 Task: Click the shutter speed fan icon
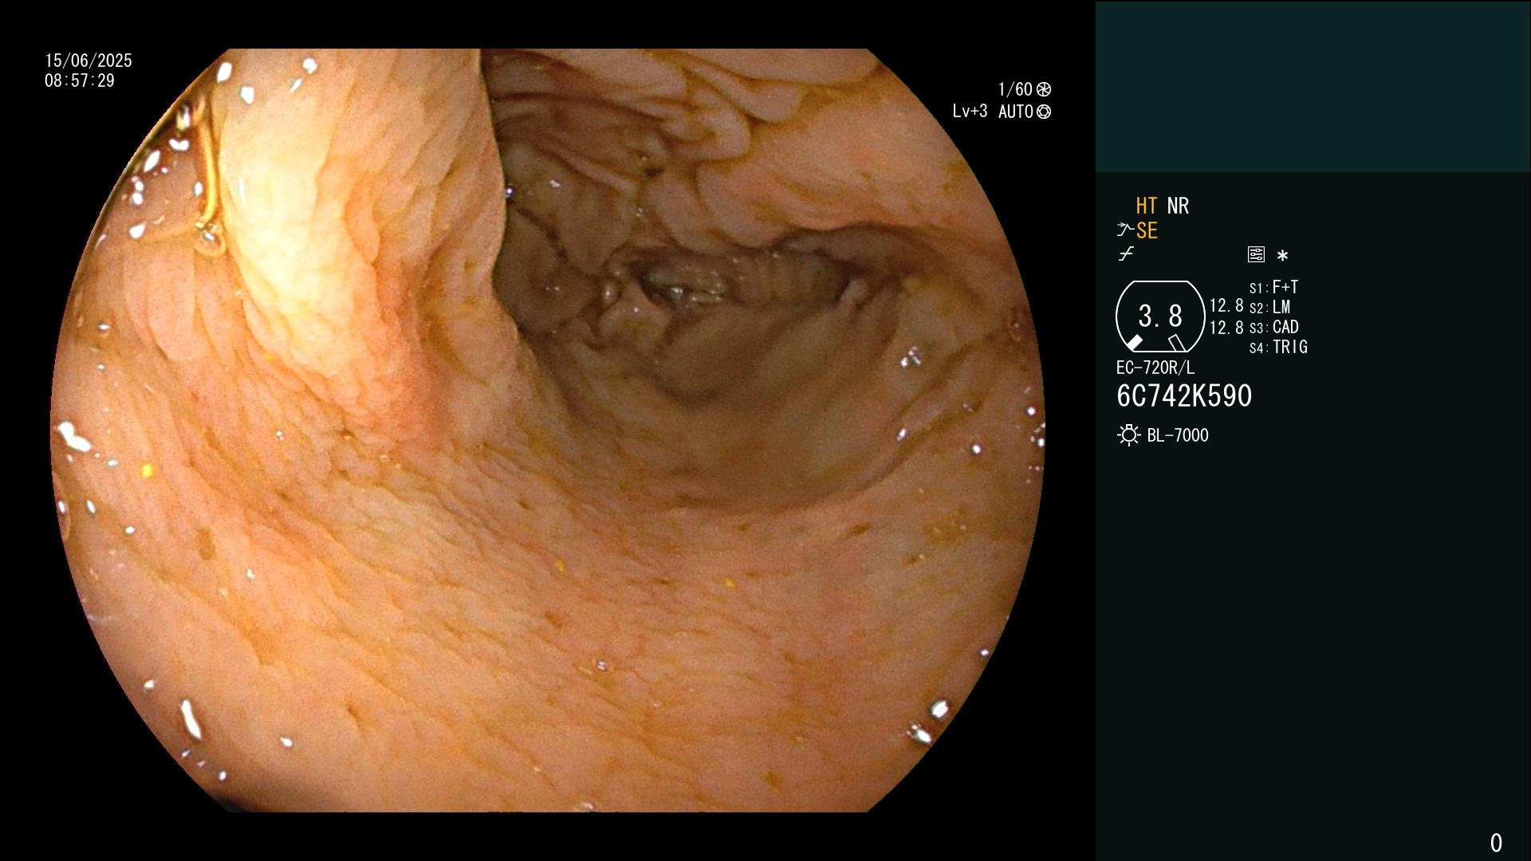tap(1044, 89)
